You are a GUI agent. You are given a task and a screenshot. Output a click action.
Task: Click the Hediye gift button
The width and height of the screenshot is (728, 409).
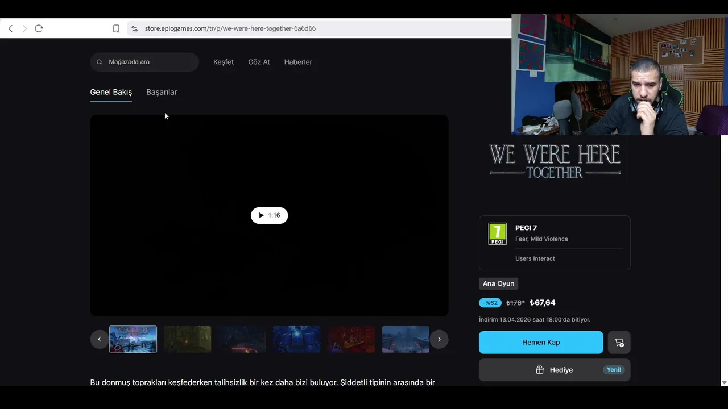point(555,370)
